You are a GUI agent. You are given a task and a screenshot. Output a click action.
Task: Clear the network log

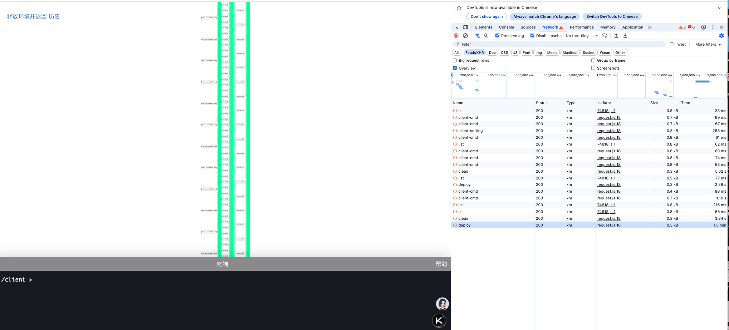click(x=465, y=36)
